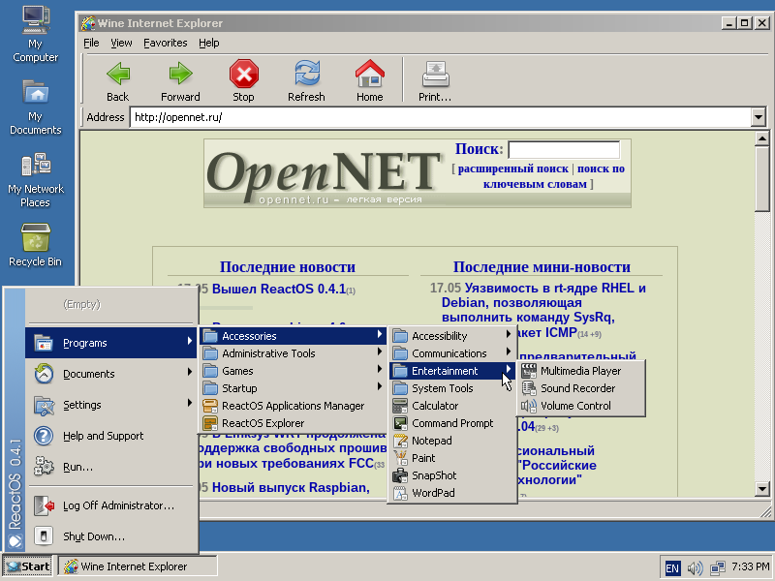Go to Home via house icon

369,74
